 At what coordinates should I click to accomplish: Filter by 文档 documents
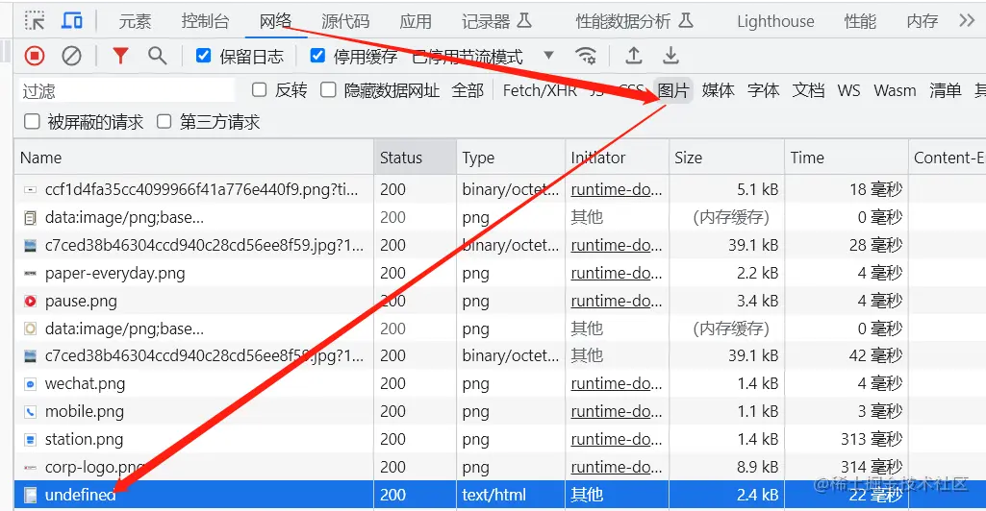tap(808, 90)
